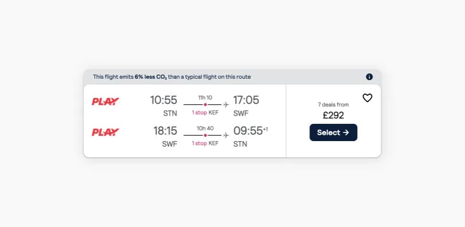Click the 11h 10 outbound duration
Viewport: 465px width, 227px height.
coord(205,97)
